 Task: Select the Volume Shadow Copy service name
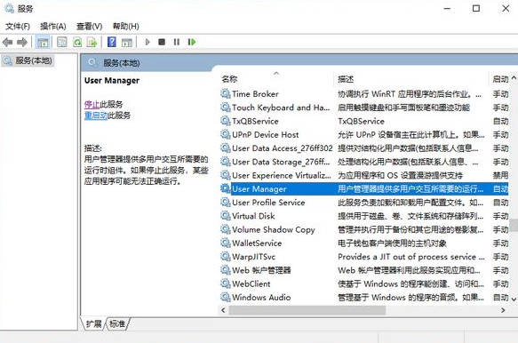[273, 229]
